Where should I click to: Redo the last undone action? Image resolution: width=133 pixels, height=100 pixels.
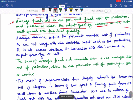click(12, 6)
